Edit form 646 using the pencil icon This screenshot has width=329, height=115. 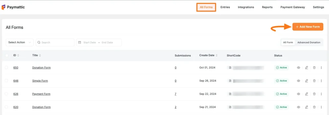[307, 81]
